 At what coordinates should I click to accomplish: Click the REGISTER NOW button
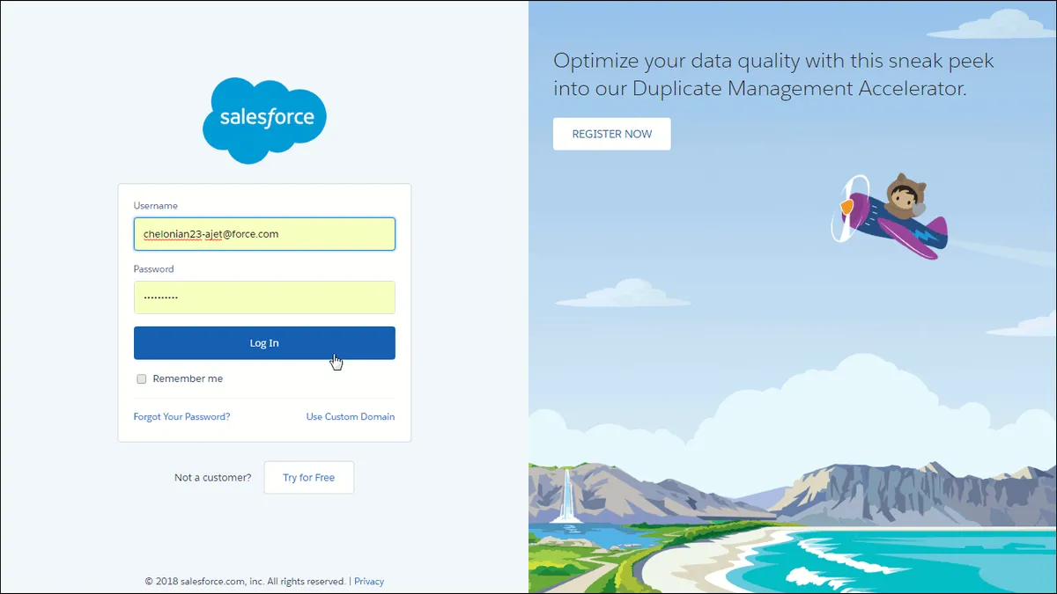click(612, 134)
